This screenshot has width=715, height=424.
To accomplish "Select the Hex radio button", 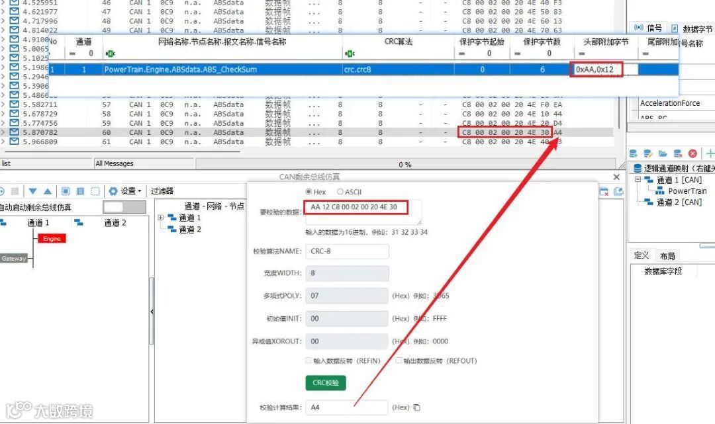I will coord(309,192).
